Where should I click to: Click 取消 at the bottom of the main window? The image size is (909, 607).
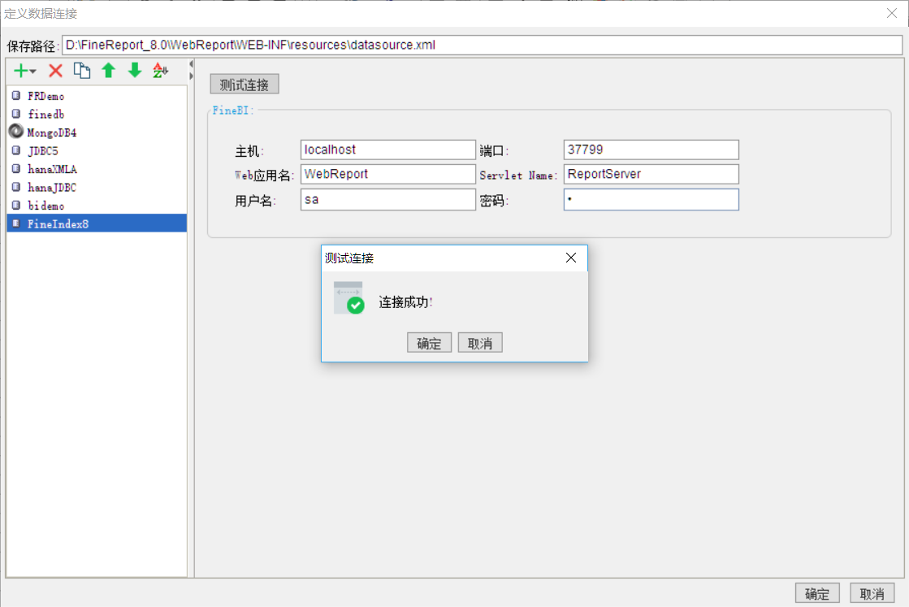click(x=872, y=593)
